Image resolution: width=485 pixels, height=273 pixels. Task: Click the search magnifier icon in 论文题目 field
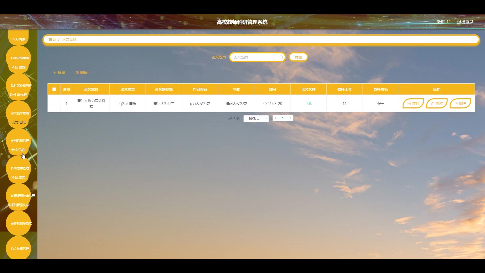(281, 57)
